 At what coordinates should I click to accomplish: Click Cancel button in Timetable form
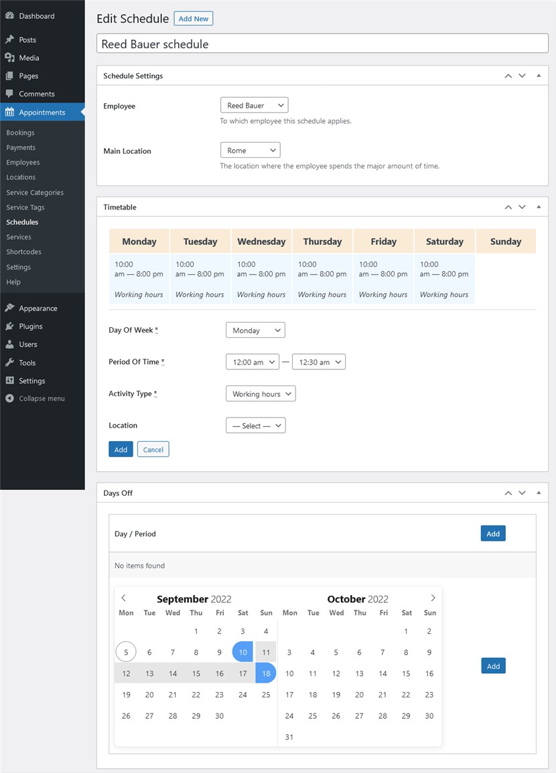click(153, 449)
